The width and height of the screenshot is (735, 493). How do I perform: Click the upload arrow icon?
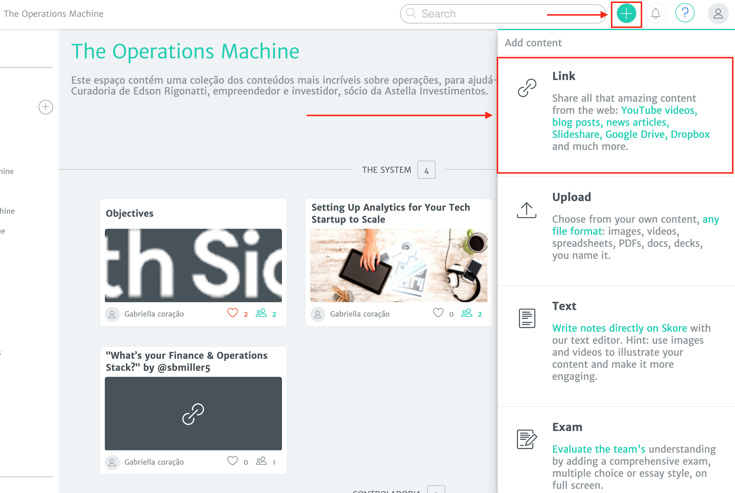526,210
